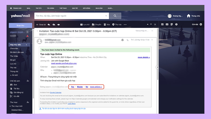Open the three-dot more actions menu

point(125,24)
